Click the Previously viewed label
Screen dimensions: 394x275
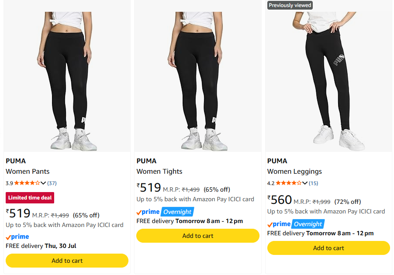click(x=290, y=5)
